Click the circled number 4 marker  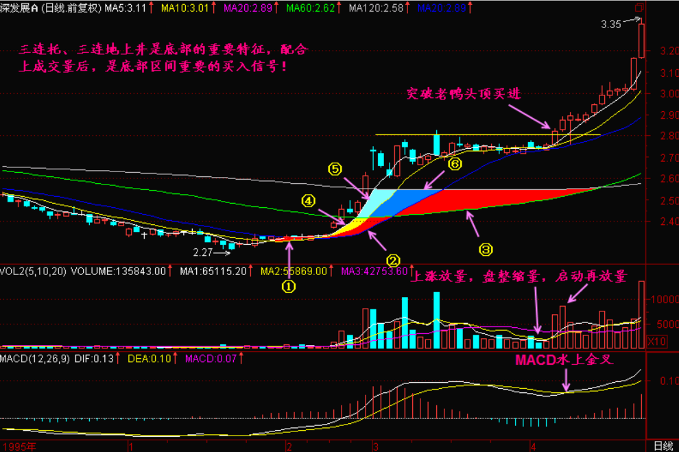pyautogui.click(x=309, y=201)
